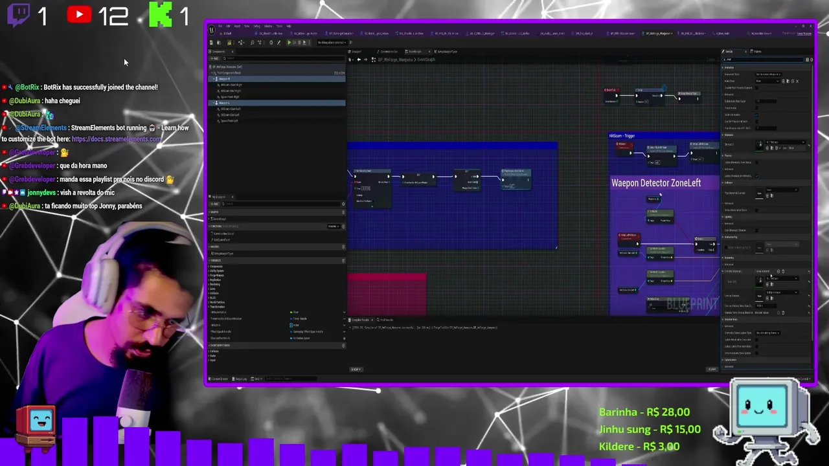The width and height of the screenshot is (829, 466).
Task: Open My Blueprint panel settings gear
Action: (x=343, y=204)
